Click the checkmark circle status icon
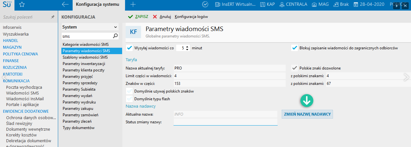 (205, 4)
